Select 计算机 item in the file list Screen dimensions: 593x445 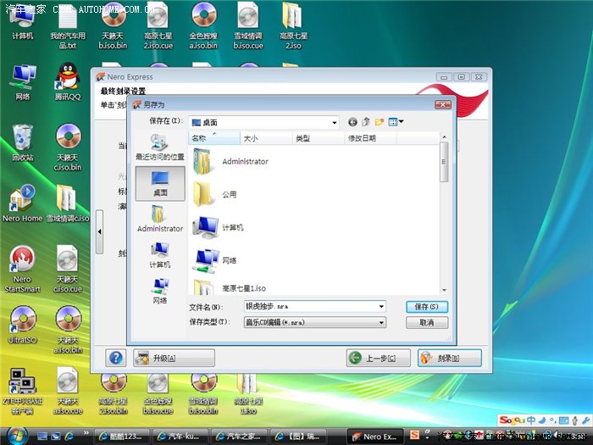coord(218,227)
